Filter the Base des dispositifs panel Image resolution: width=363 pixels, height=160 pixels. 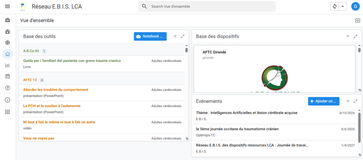[x=348, y=36]
